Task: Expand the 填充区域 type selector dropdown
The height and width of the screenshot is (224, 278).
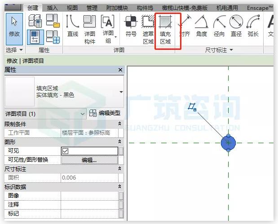Action: (121, 92)
